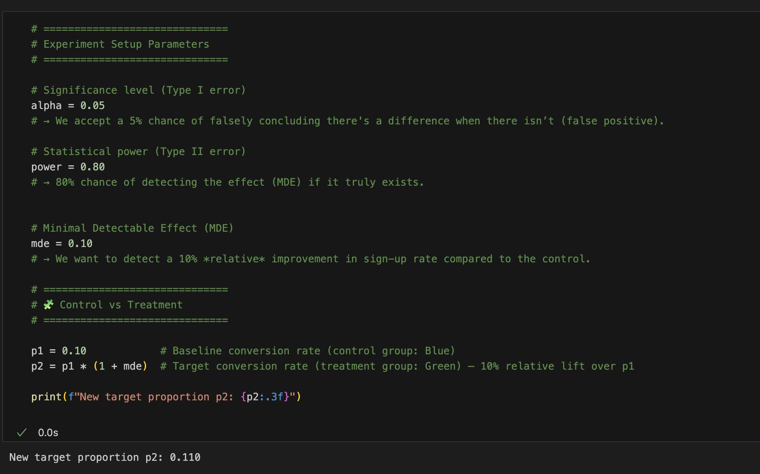Click the mde = 0.10 assignment line
Image resolution: width=760 pixels, height=474 pixels.
(x=62, y=244)
